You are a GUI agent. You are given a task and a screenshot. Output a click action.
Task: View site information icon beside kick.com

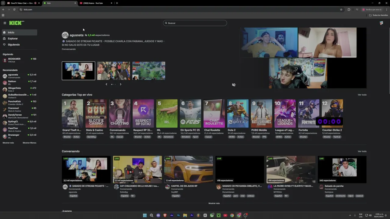(x=21, y=9)
